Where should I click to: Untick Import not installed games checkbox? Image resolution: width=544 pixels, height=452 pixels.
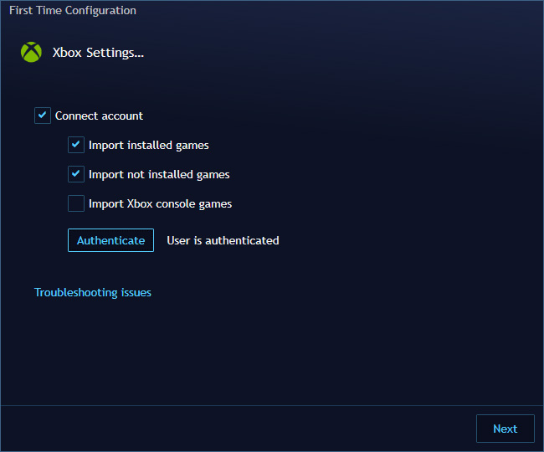point(76,174)
